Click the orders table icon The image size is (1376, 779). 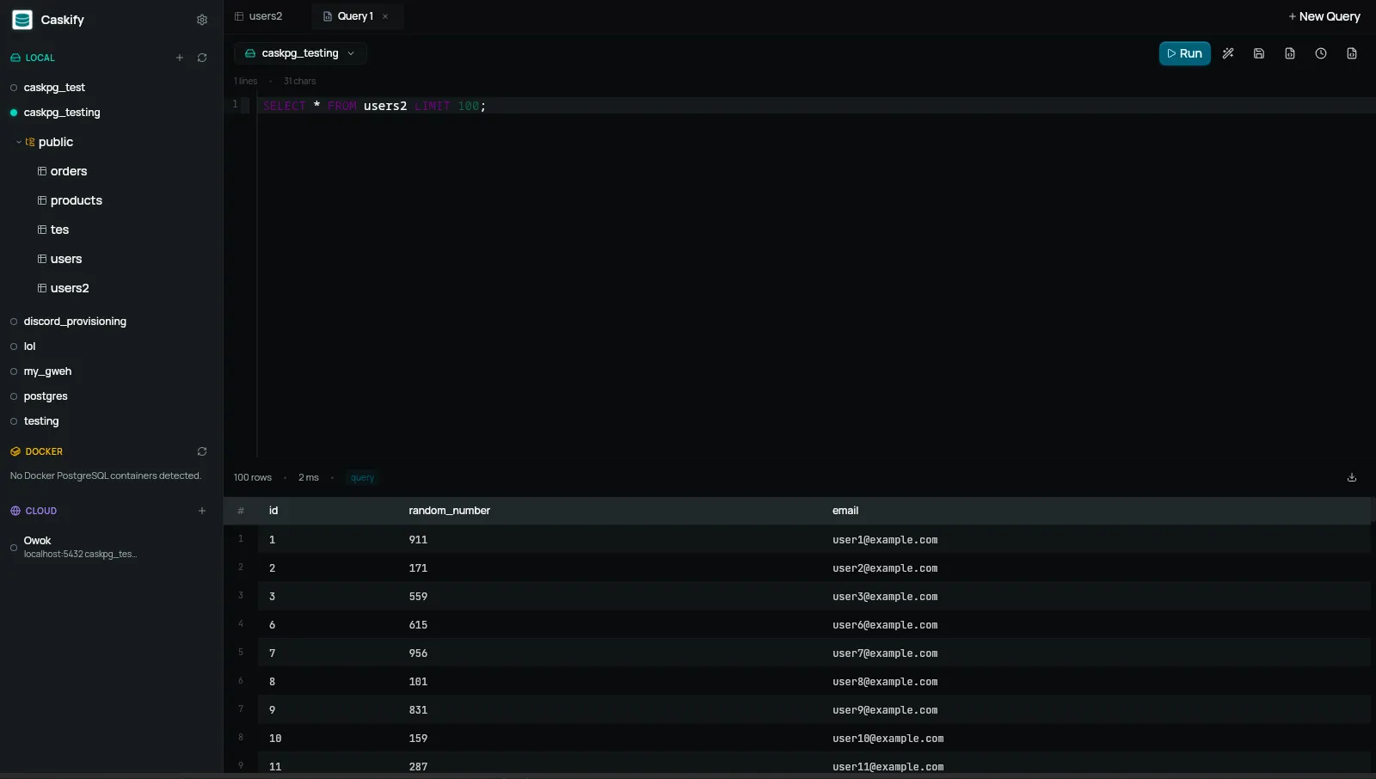(x=42, y=171)
